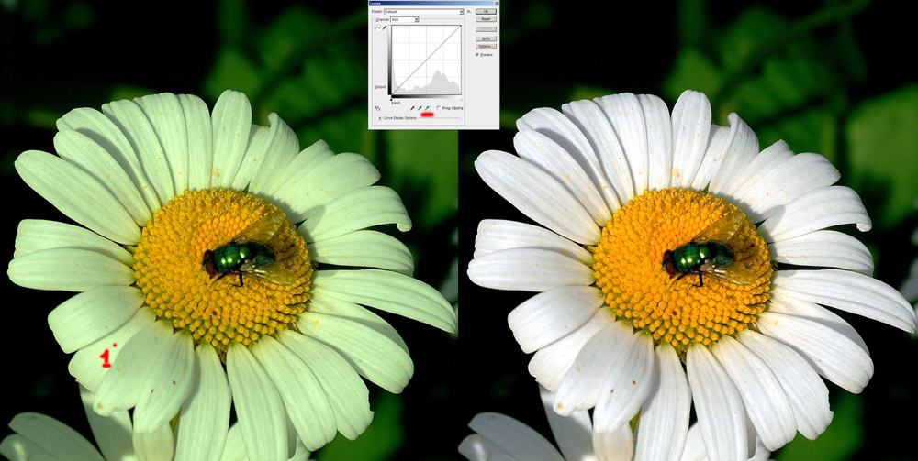Select the black point eyedropper
The width and height of the screenshot is (918, 461).
411,108
